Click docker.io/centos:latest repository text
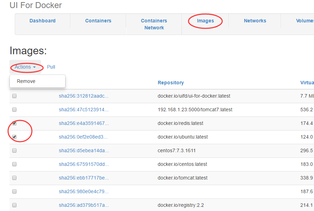 pyautogui.click(x=182, y=164)
